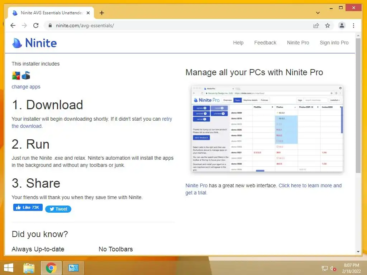367x275 pixels.
Task: Click the Facebook Like 73K button
Action: (x=28, y=207)
